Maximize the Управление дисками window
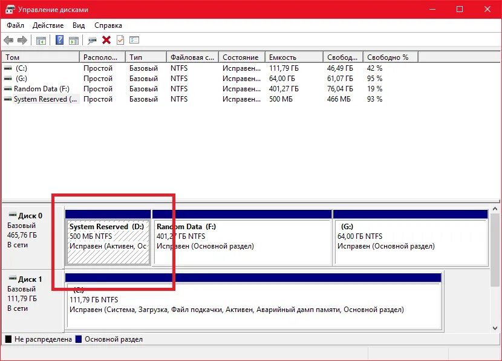The image size is (502, 361). (x=460, y=9)
